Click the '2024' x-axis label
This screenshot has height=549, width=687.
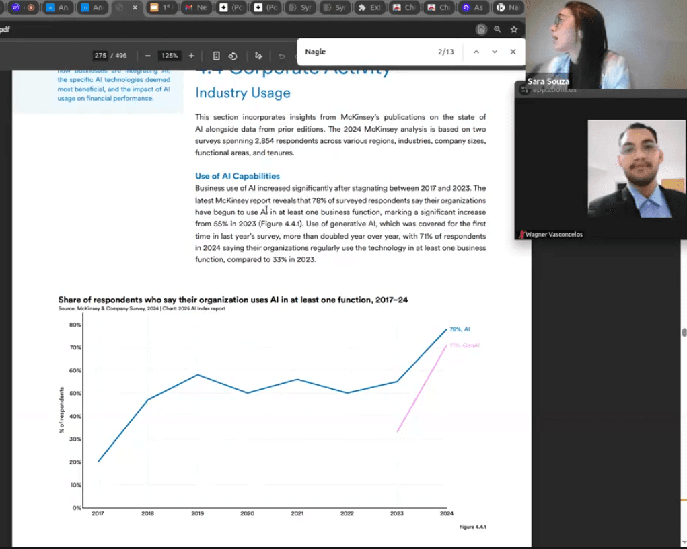(447, 513)
